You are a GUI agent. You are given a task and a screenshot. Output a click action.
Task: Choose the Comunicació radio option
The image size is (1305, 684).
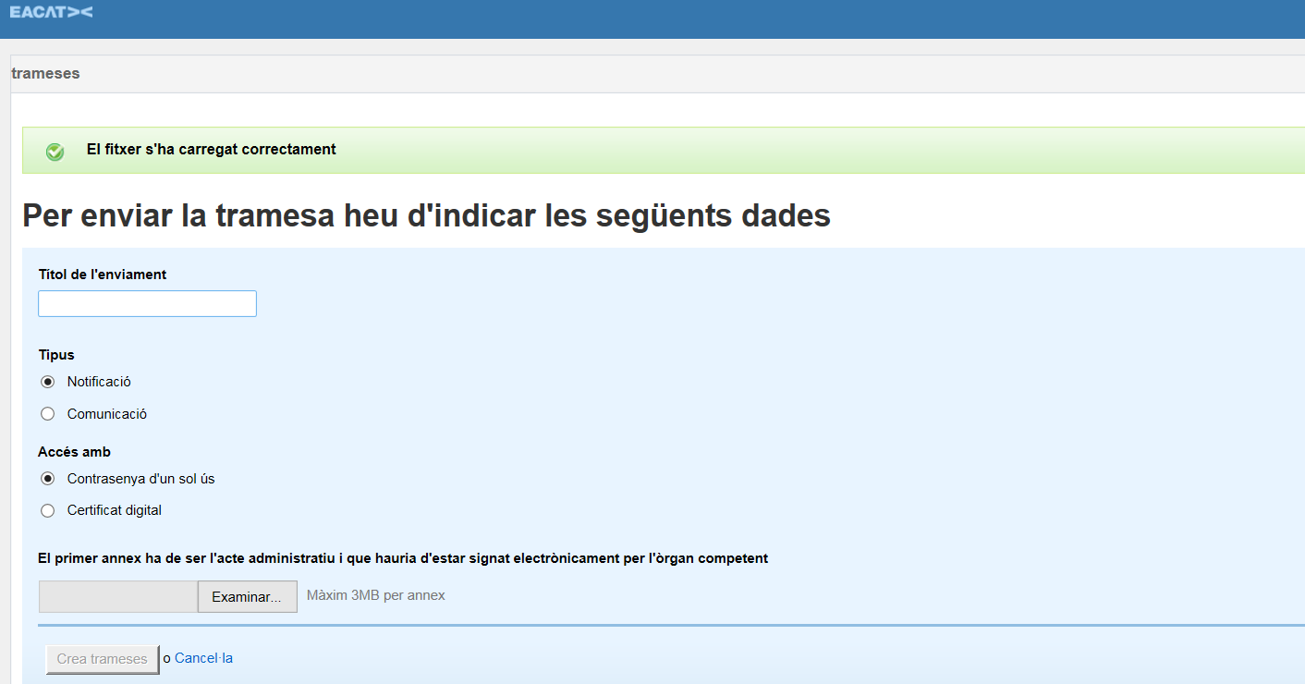click(x=48, y=414)
